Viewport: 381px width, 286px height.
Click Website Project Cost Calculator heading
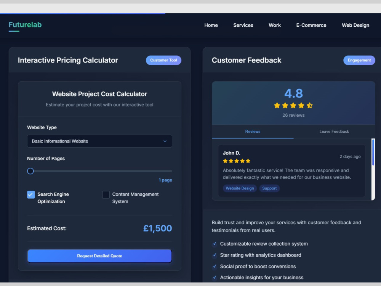point(99,94)
